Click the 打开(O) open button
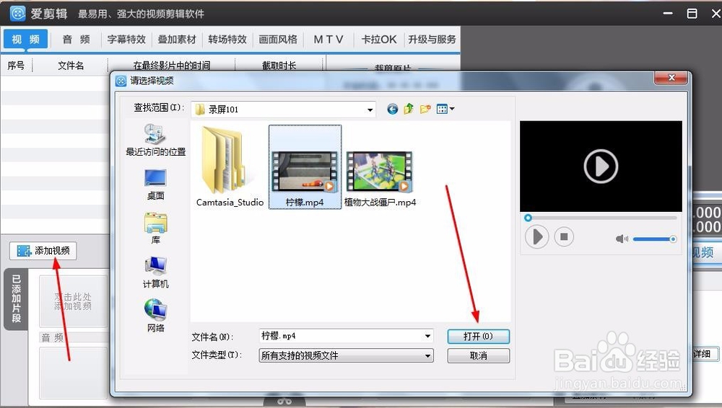This screenshot has width=722, height=408. click(479, 336)
